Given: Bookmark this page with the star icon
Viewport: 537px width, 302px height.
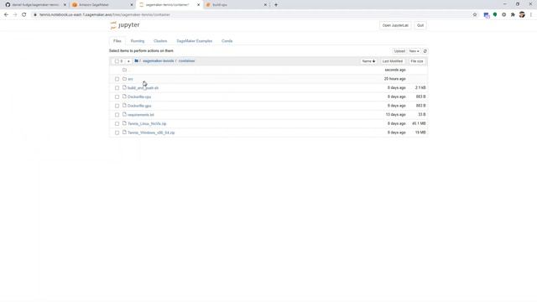Looking at the screenshot, I should 475,15.
